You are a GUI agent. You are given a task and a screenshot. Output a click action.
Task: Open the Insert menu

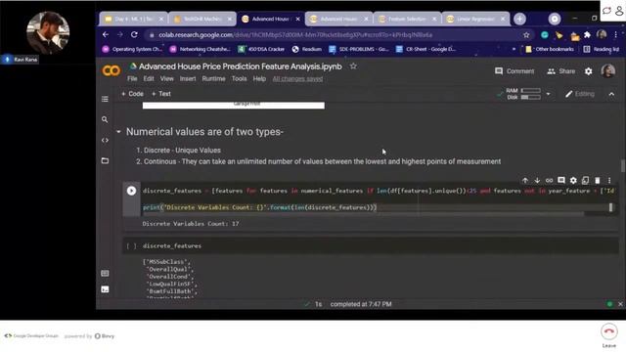188,78
